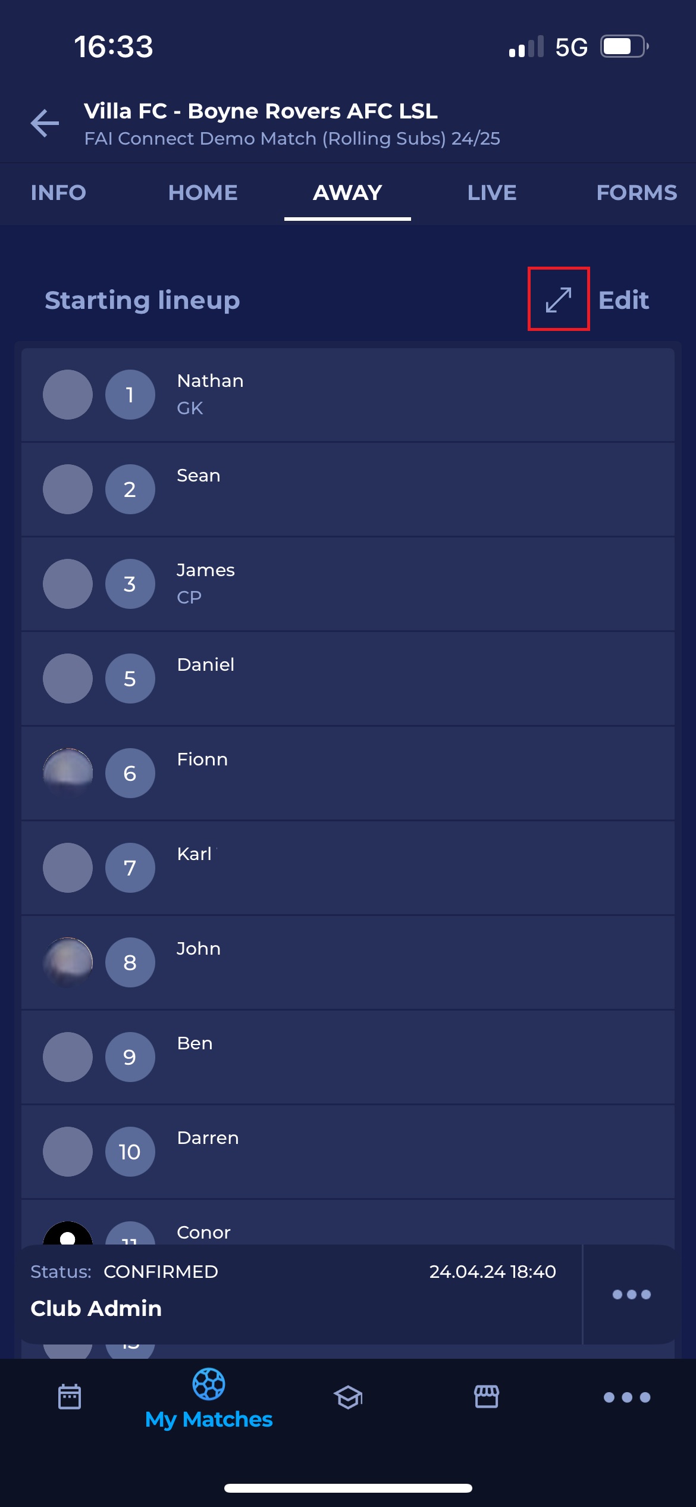Open My Matches football icon

coord(209,1385)
